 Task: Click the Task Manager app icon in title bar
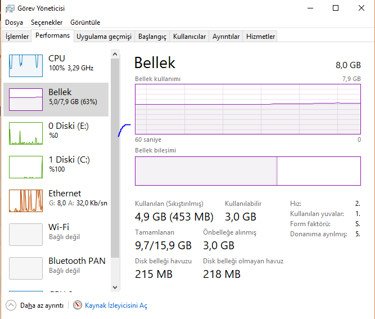click(x=9, y=8)
